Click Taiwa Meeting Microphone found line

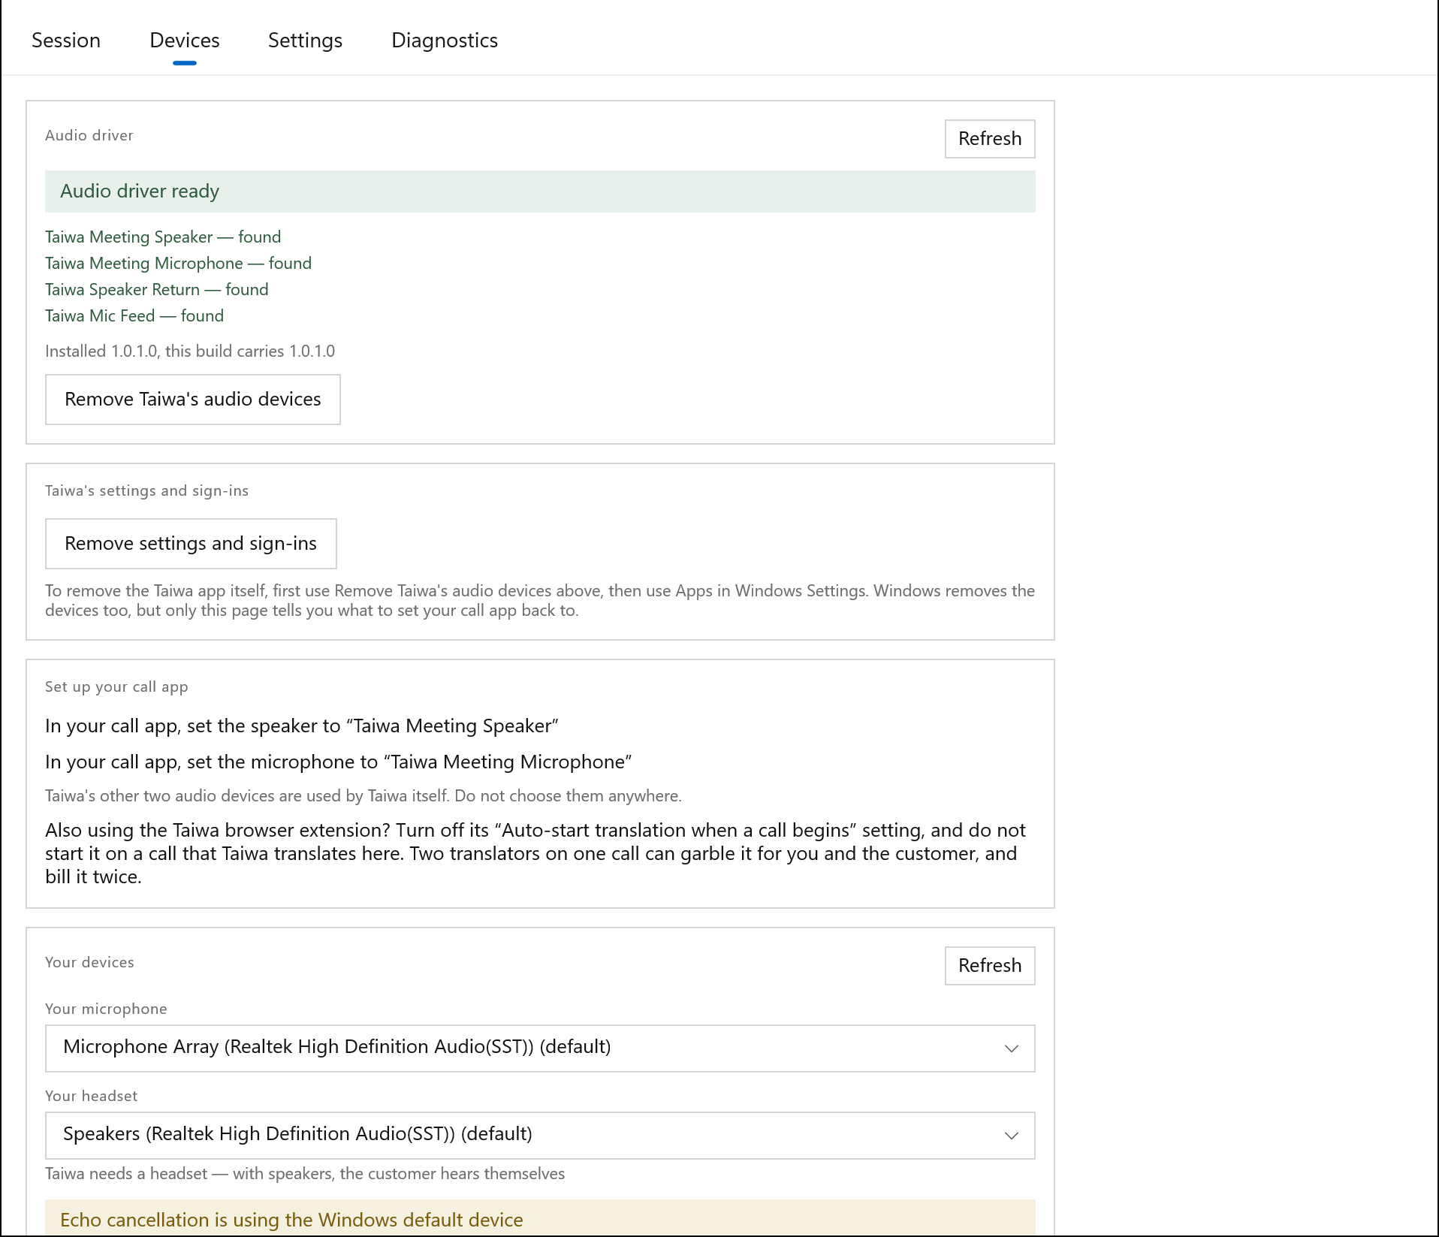click(x=178, y=264)
